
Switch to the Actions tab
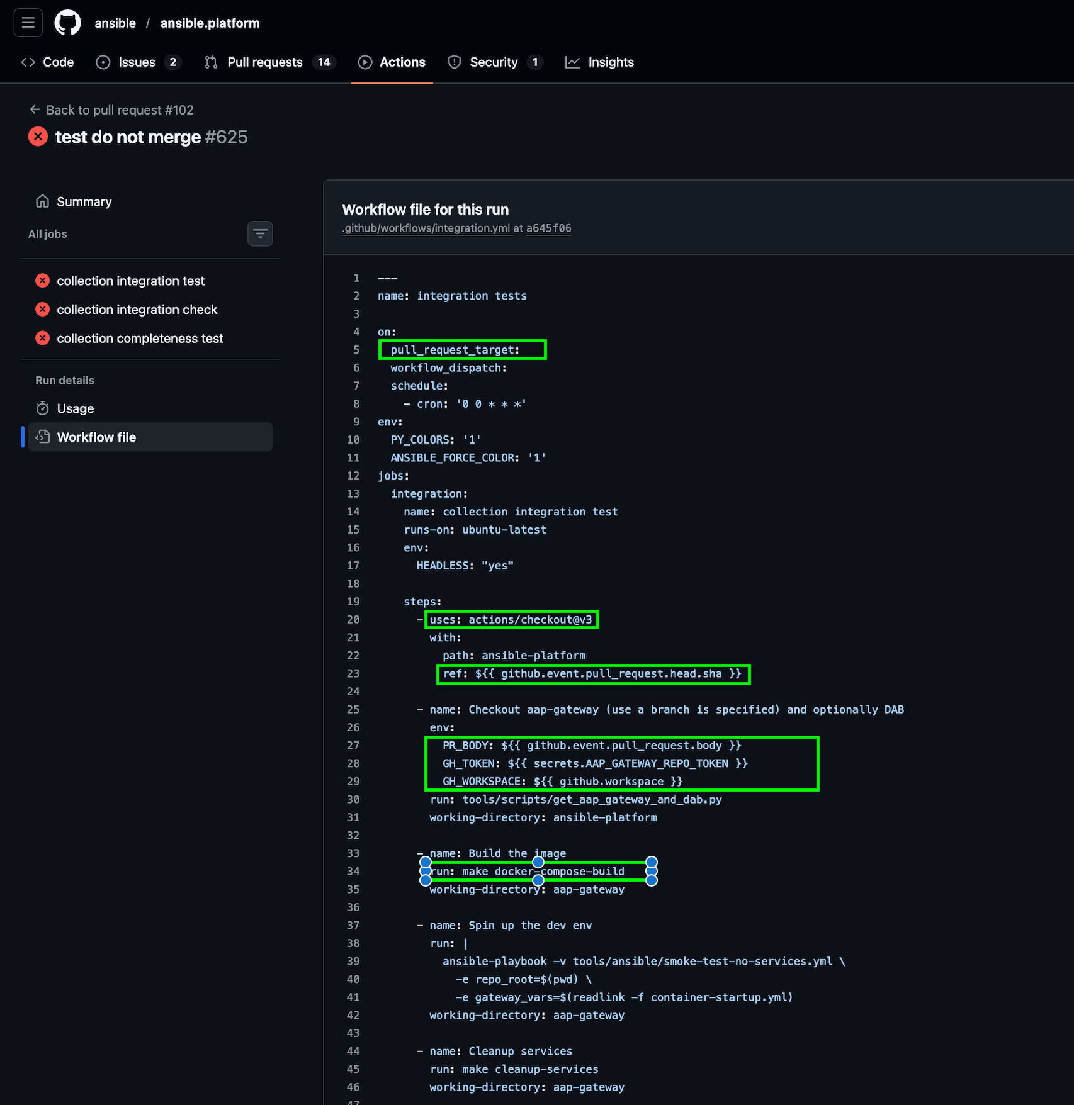coord(392,62)
